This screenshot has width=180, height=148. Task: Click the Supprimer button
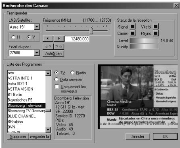coord(18,136)
